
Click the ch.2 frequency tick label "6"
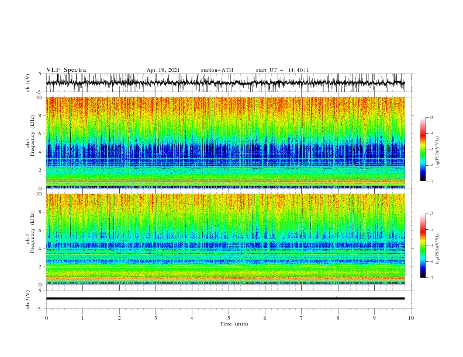(x=42, y=230)
